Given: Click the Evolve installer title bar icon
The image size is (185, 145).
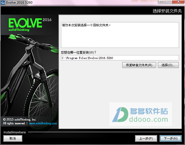Looking at the screenshot, I should [3, 2].
